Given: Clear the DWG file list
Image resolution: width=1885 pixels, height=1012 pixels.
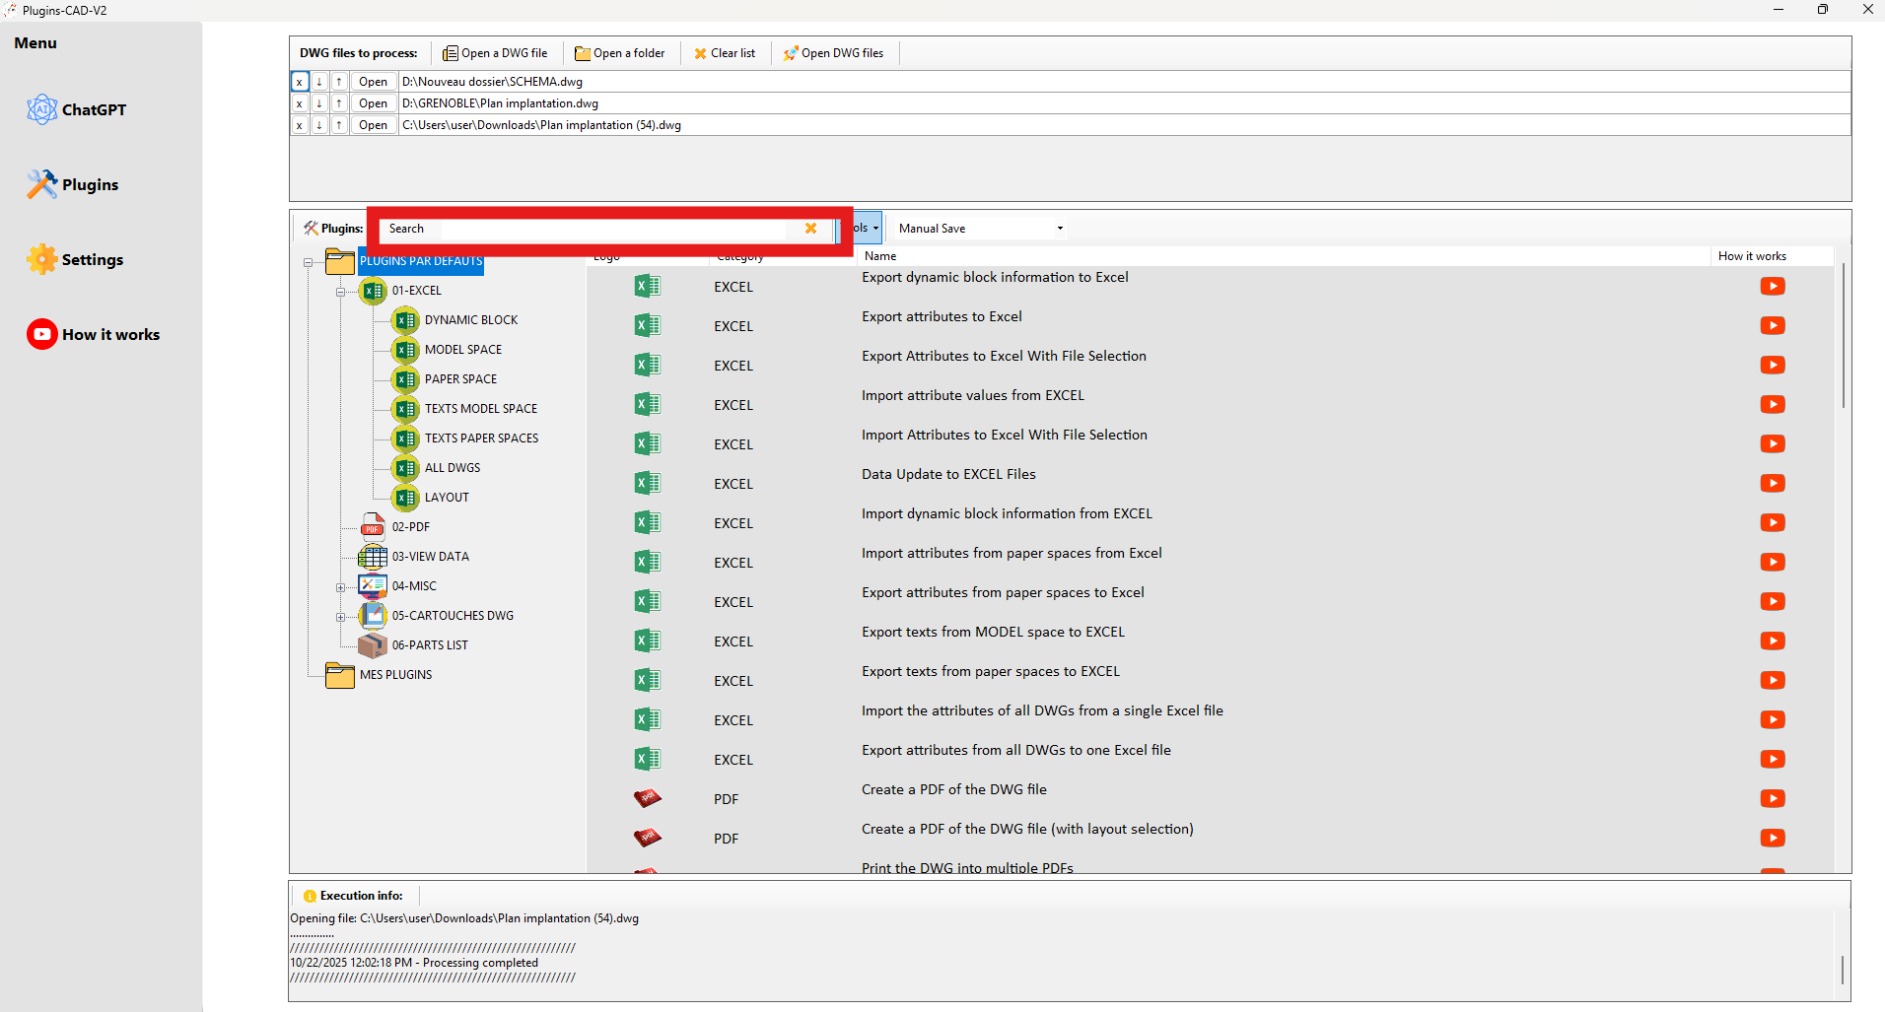Looking at the screenshot, I should pos(725,52).
